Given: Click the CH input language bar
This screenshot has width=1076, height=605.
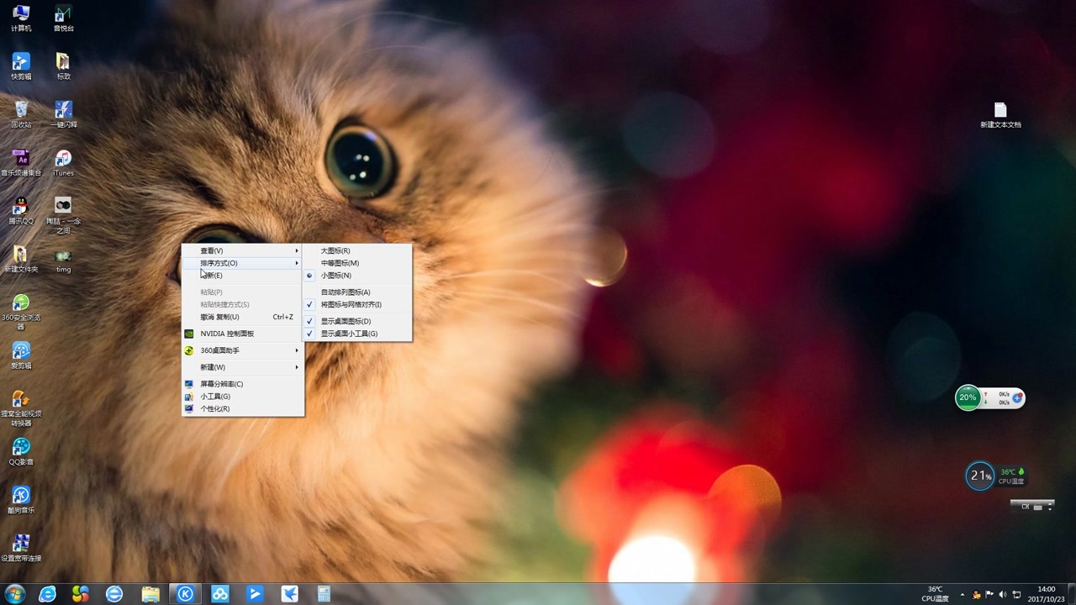Looking at the screenshot, I should coord(1031,507).
